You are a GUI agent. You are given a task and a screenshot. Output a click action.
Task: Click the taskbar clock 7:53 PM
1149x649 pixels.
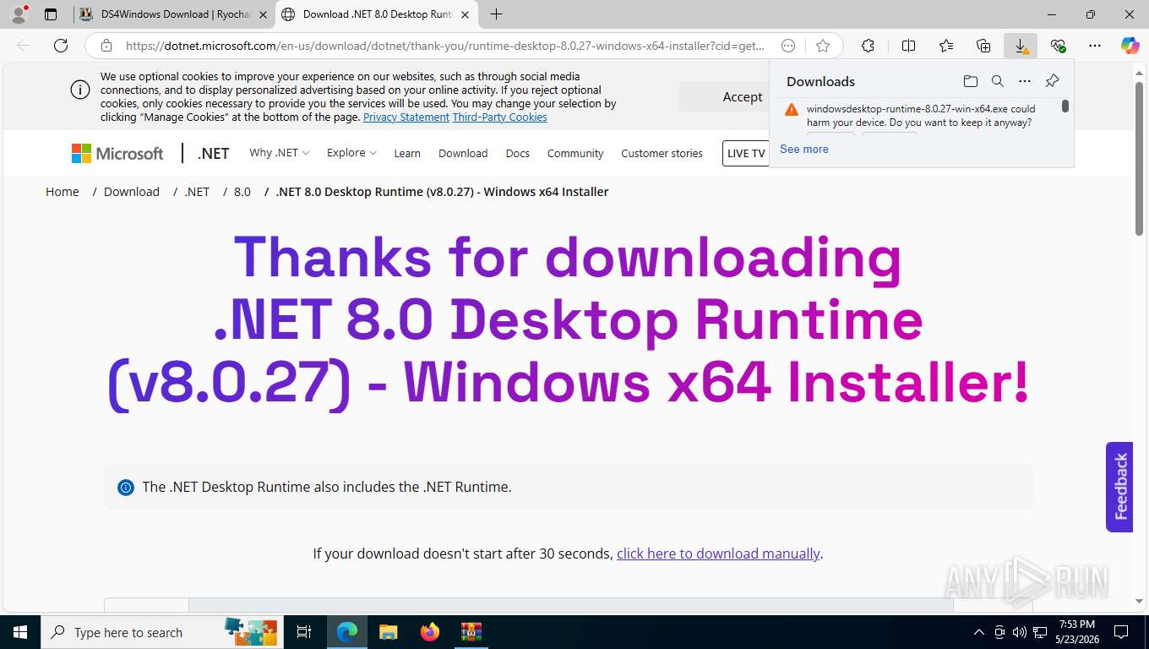(x=1075, y=632)
